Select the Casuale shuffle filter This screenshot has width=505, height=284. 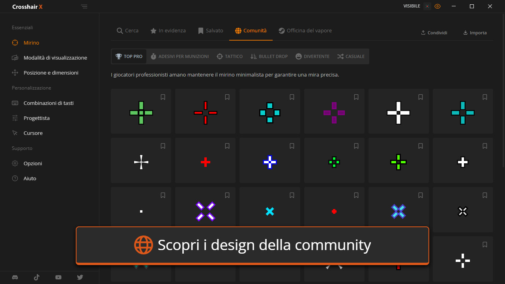point(351,56)
